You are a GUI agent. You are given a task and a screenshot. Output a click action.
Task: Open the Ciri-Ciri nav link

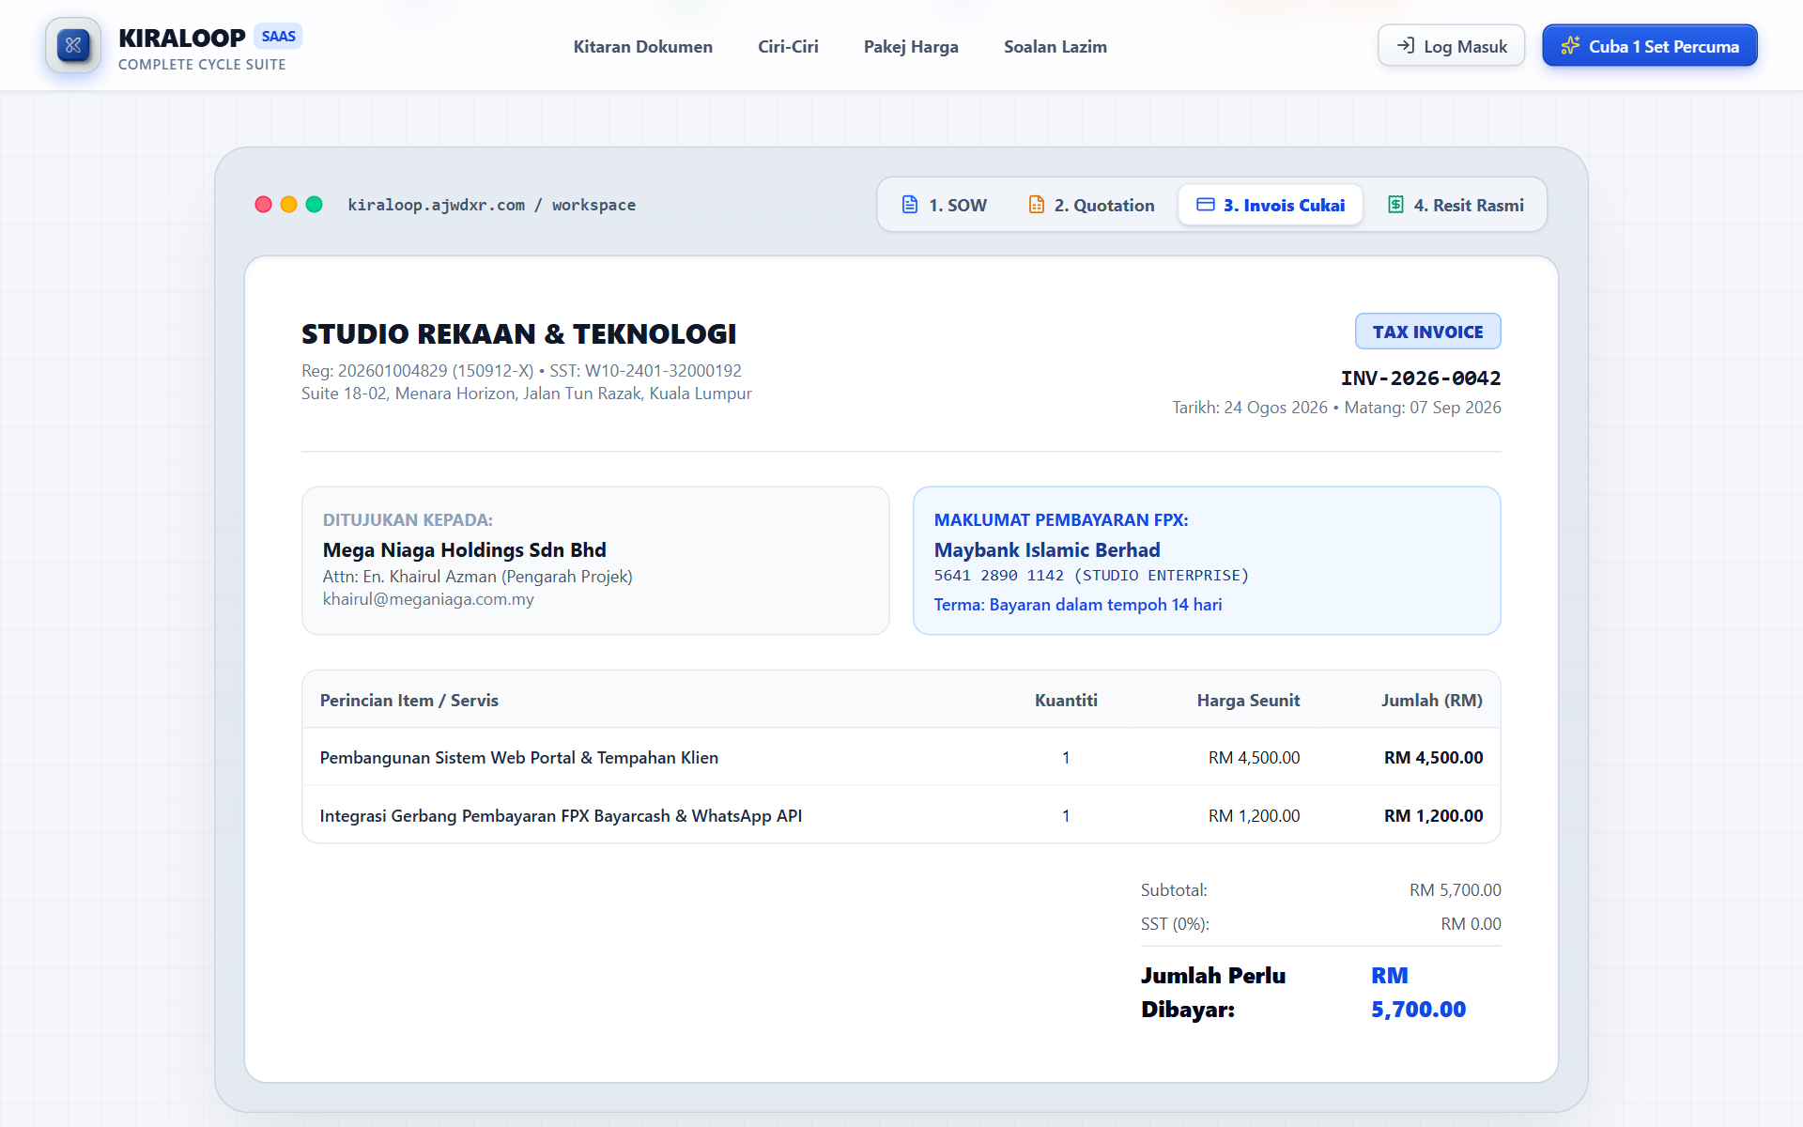(x=788, y=46)
